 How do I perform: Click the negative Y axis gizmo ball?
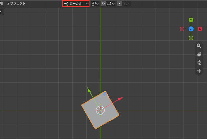tap(191, 38)
